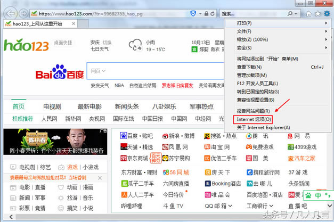
Task: Click the shield security icon in address bar
Action: (193, 14)
